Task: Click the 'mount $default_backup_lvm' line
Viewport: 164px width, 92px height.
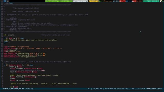Action: 24,72
